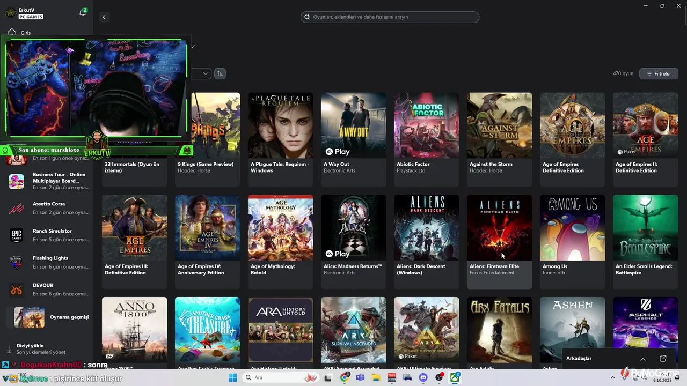Open Google Chrome from the taskbar
The image size is (687, 386).
pos(345,378)
